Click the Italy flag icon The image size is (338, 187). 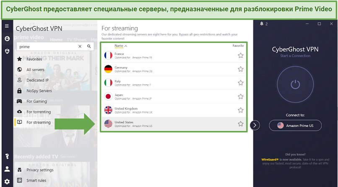(x=108, y=83)
